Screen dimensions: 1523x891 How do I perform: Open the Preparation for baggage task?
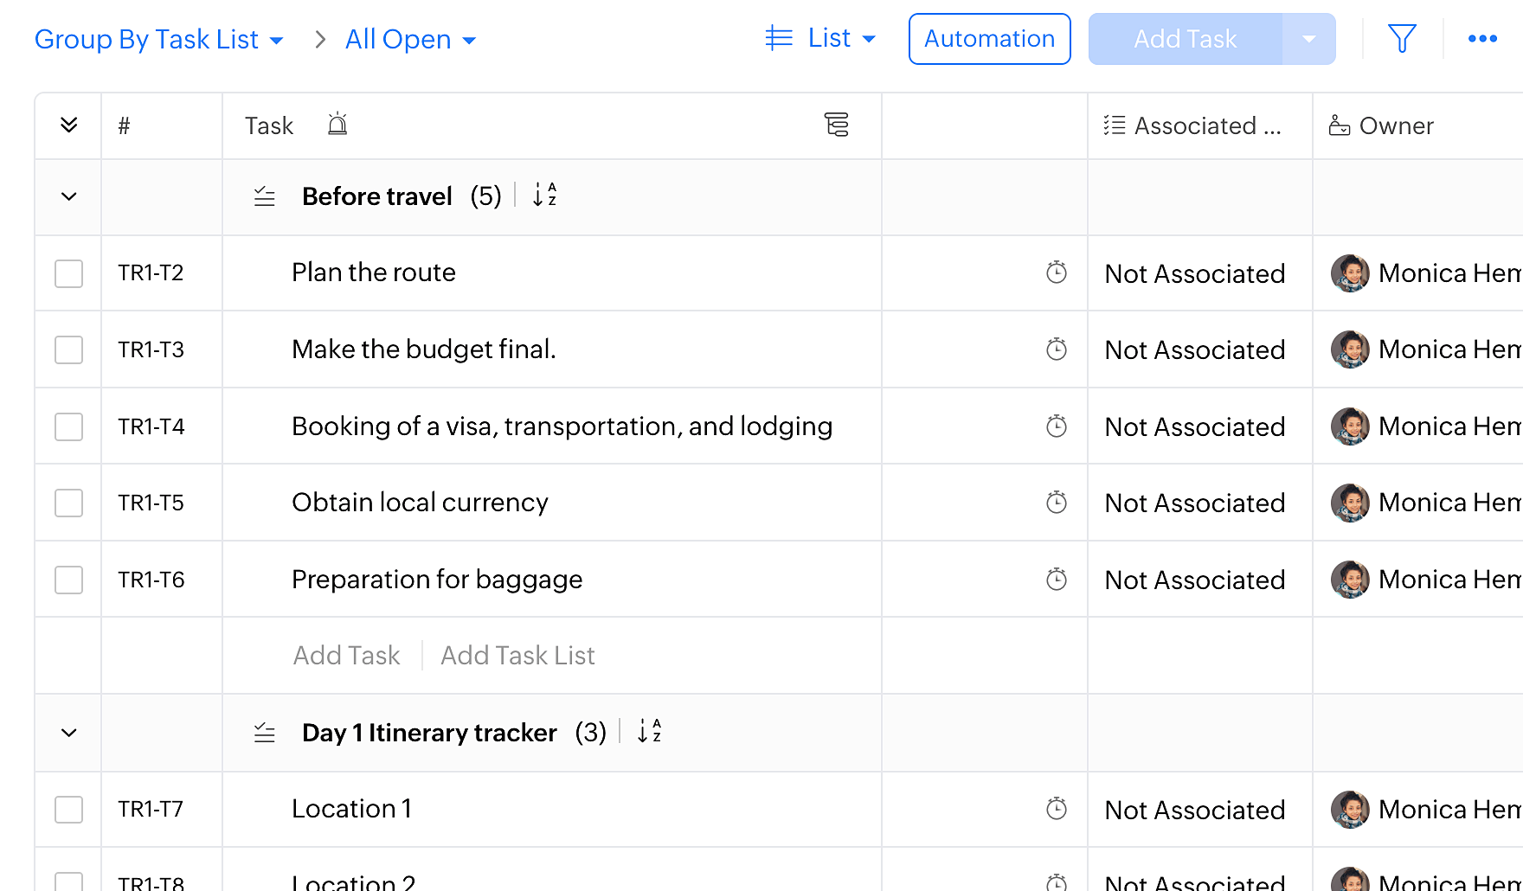click(x=437, y=580)
